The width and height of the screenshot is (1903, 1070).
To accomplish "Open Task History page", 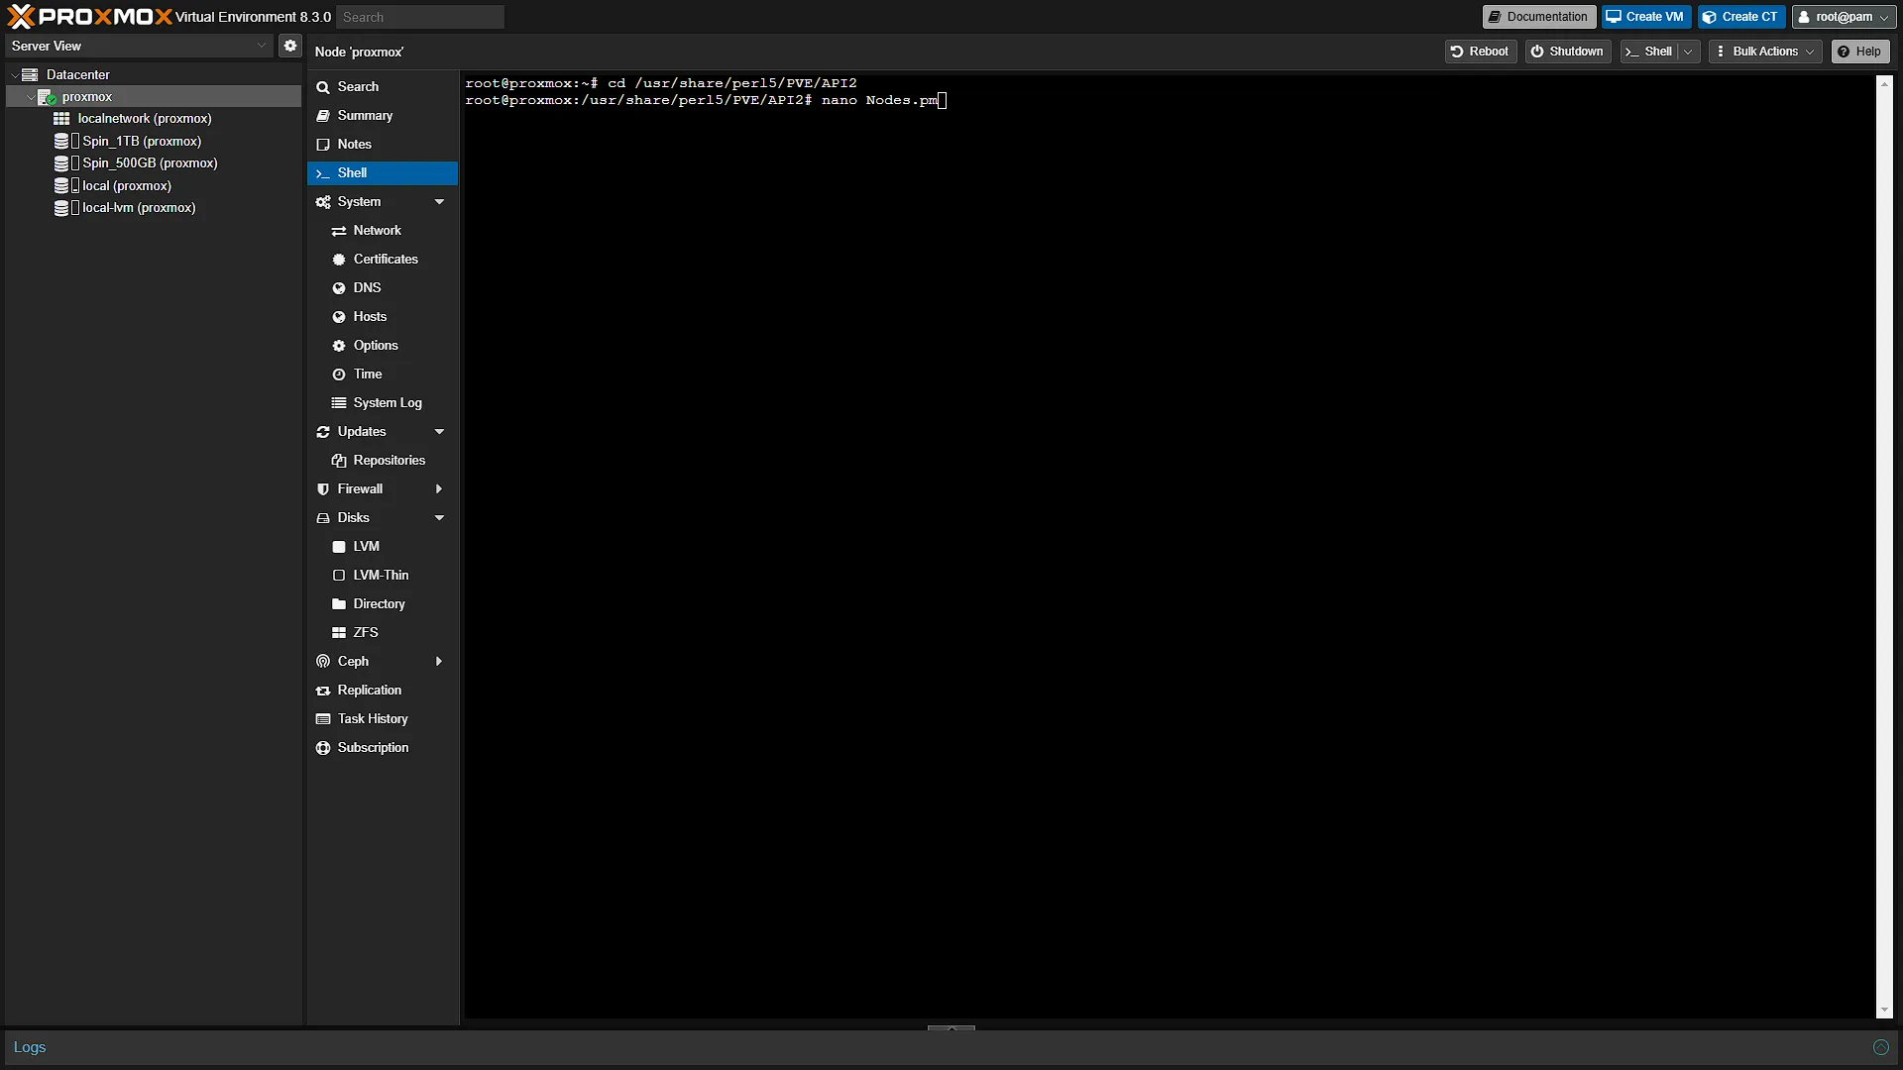I will click(383, 719).
